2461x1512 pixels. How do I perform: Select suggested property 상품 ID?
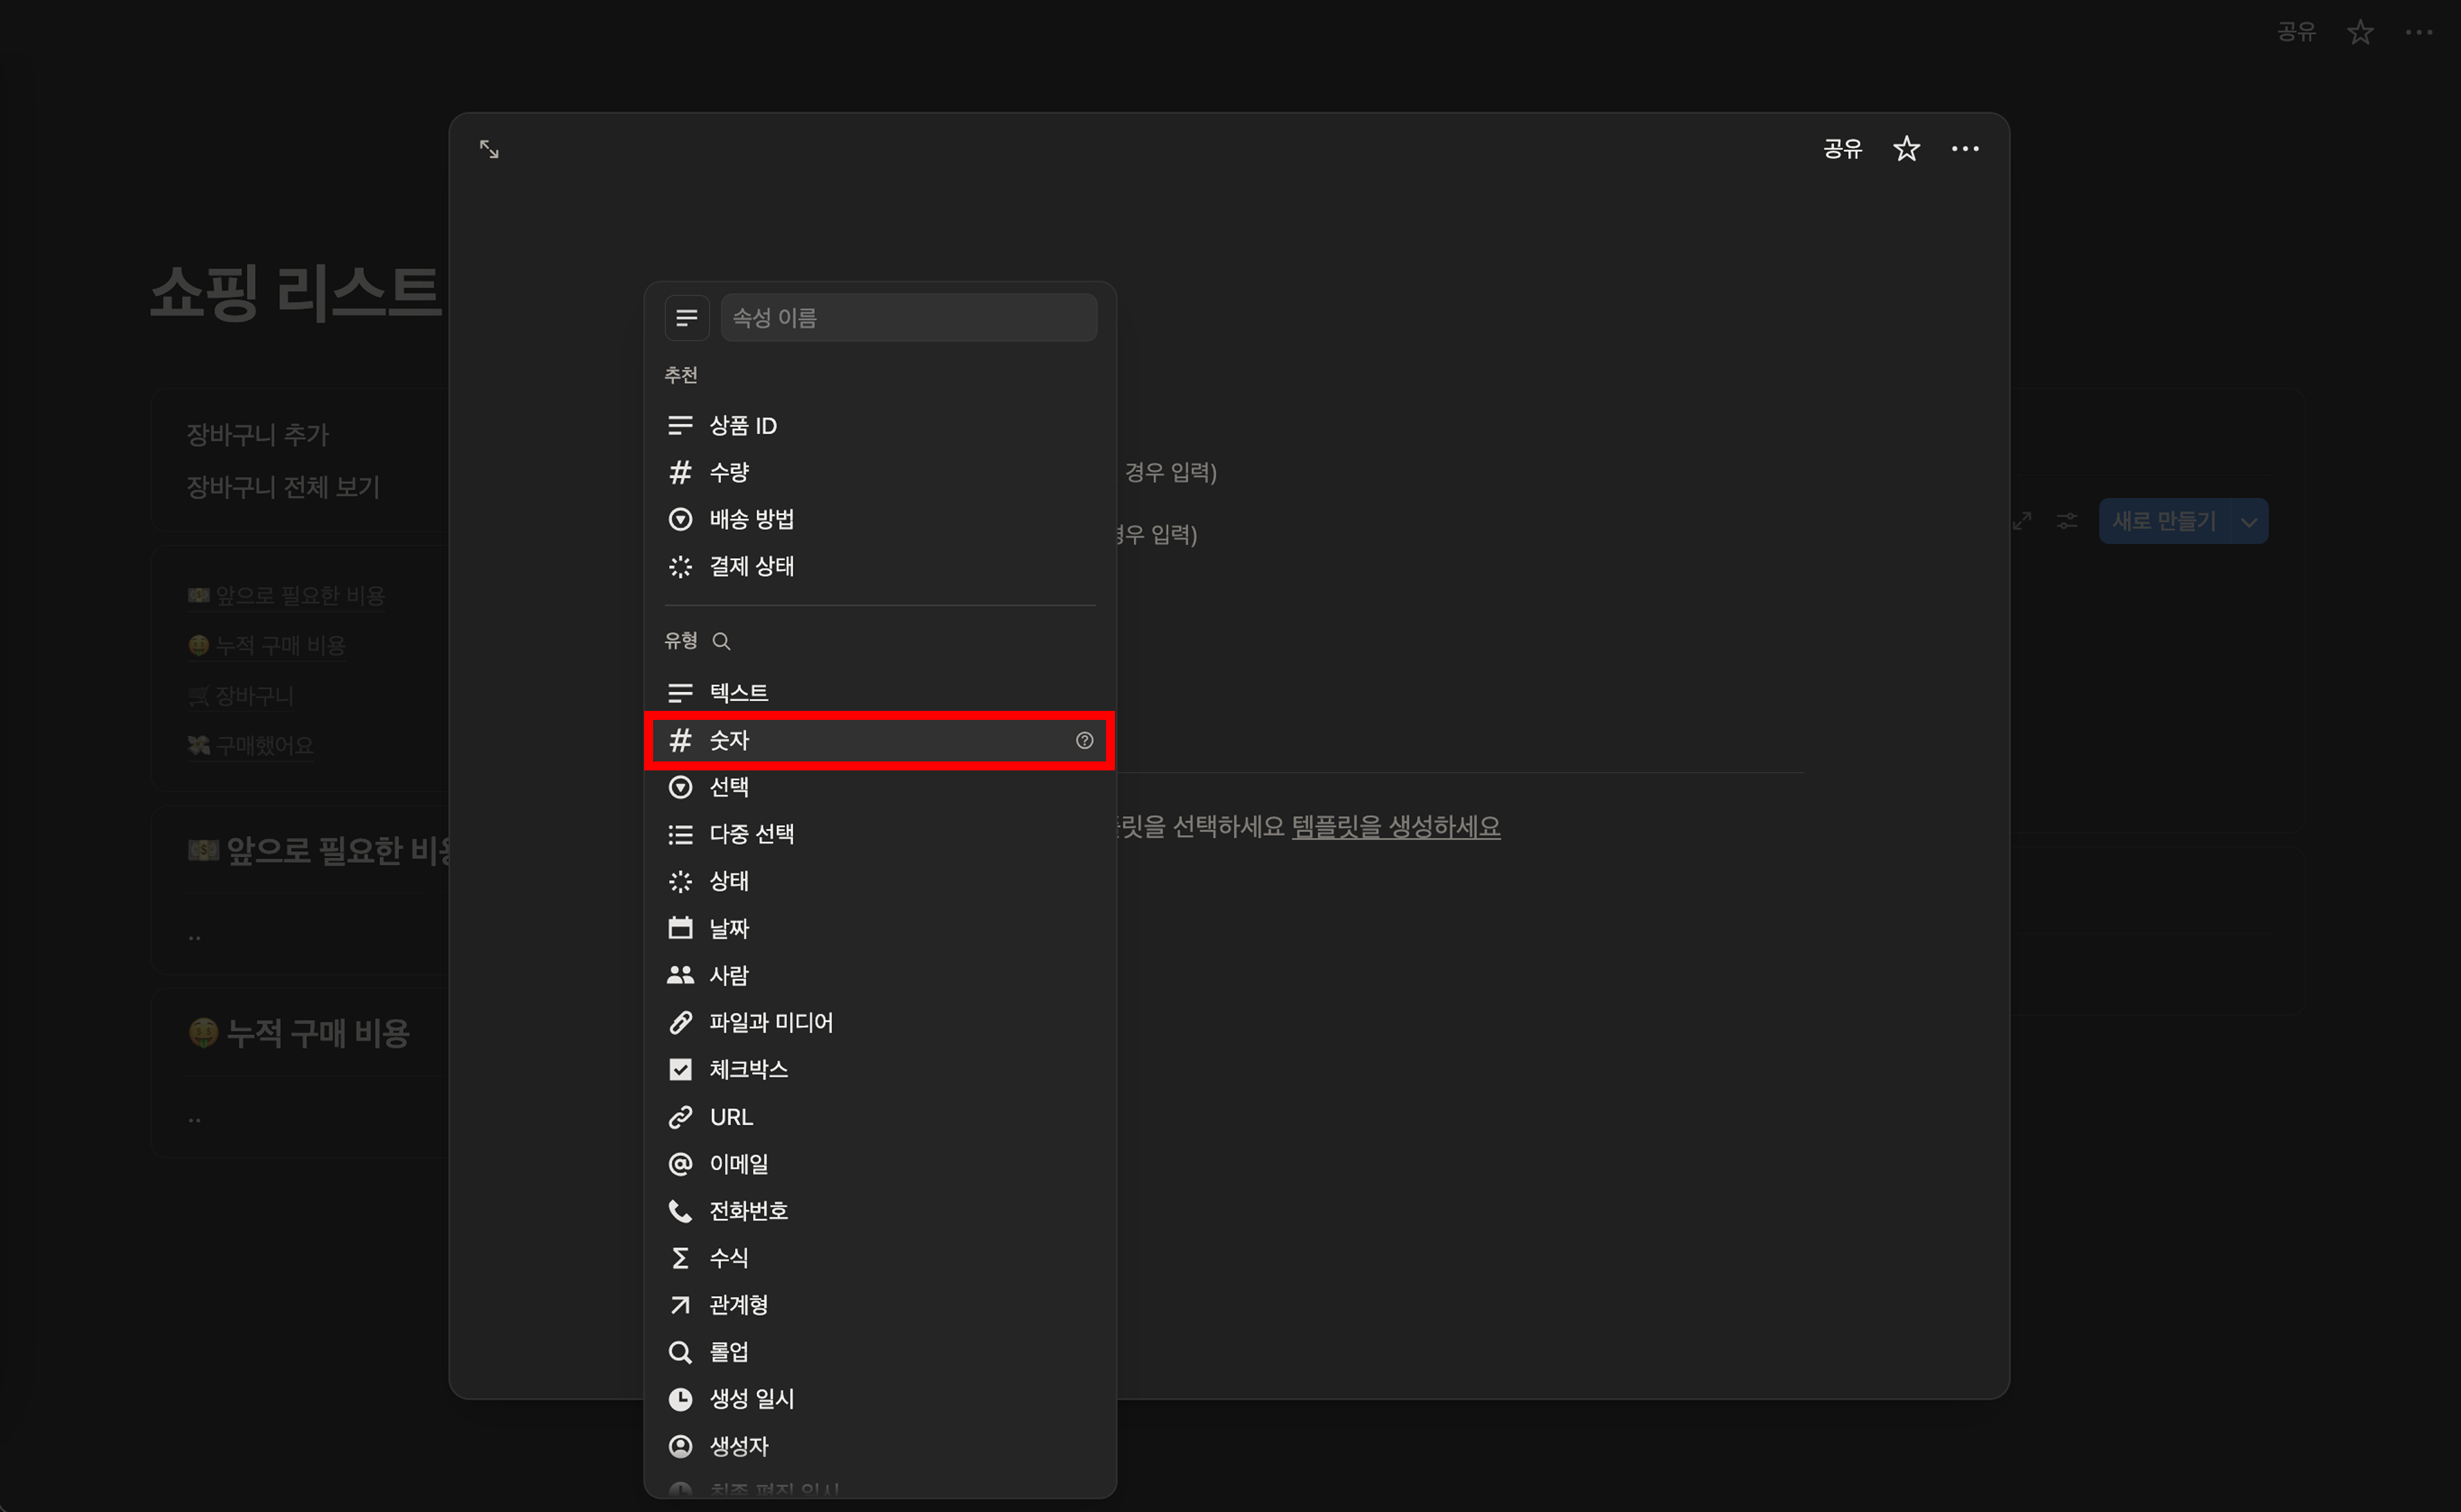coord(742,426)
